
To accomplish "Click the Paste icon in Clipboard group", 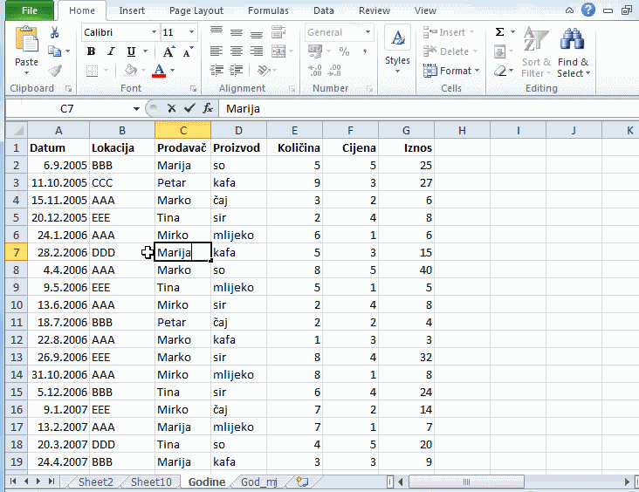I will click(x=26, y=42).
